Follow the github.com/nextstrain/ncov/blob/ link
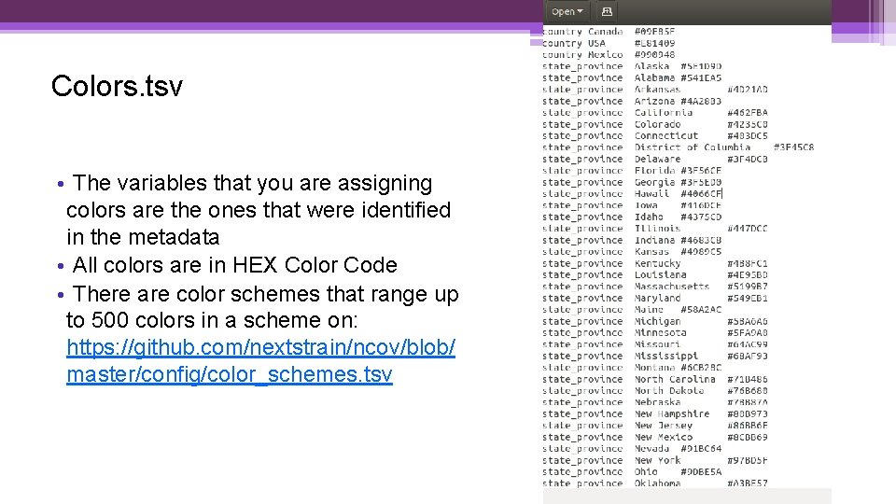The width and height of the screenshot is (896, 504). point(260,347)
